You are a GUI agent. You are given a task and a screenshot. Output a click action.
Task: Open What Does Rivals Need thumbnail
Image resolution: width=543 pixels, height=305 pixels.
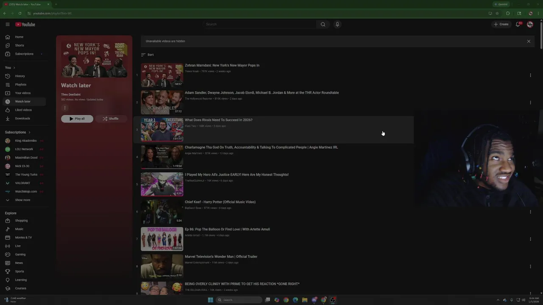162,130
